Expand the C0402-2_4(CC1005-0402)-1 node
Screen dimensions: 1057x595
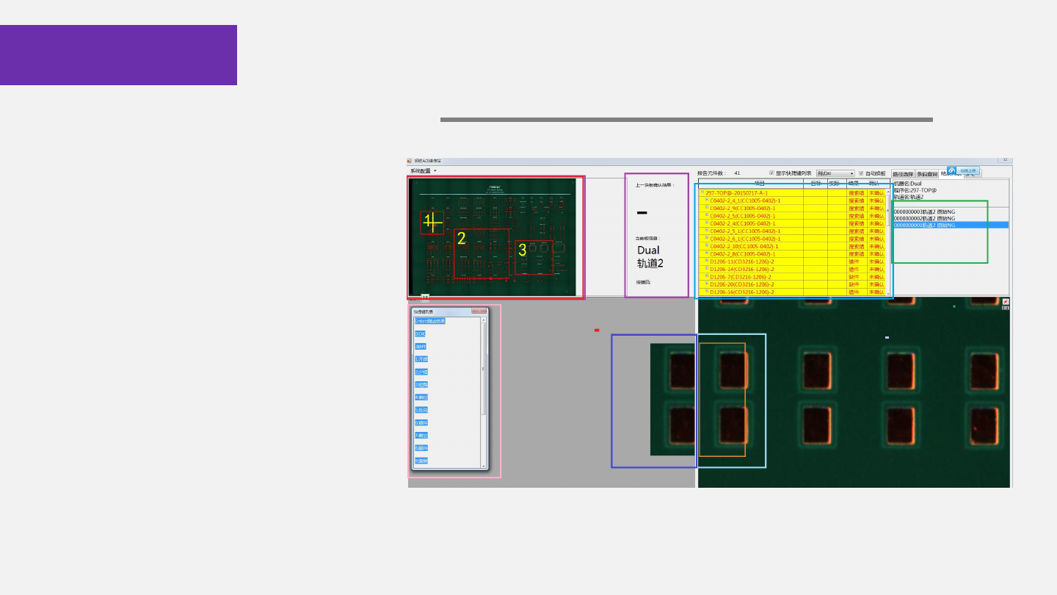pyautogui.click(x=707, y=223)
